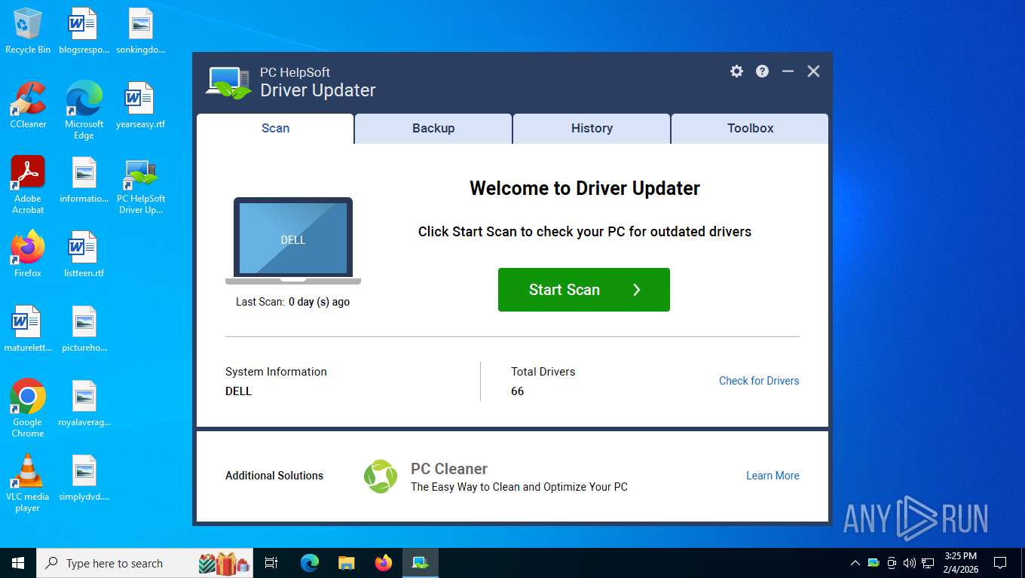Click the Total Drivers label
This screenshot has width=1025, height=578.
point(543,372)
